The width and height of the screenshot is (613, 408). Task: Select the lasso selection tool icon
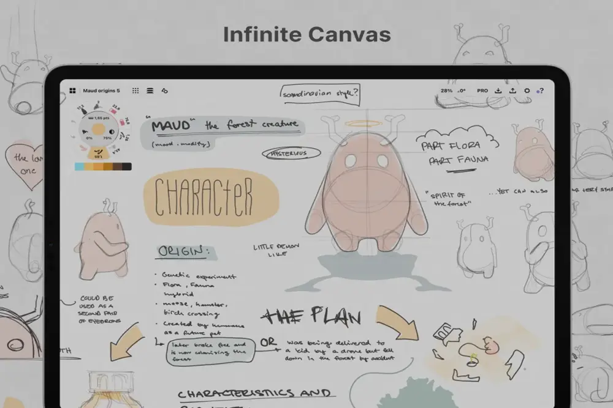(164, 91)
